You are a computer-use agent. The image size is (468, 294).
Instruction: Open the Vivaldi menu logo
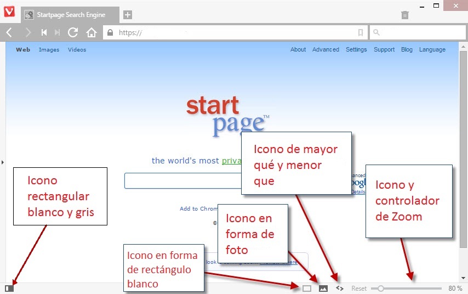click(9, 12)
